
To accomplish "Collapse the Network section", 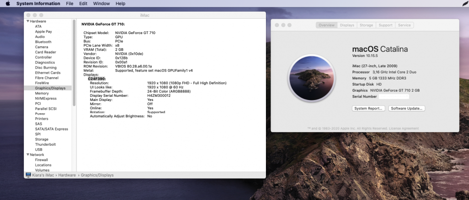I will pyautogui.click(x=28, y=155).
